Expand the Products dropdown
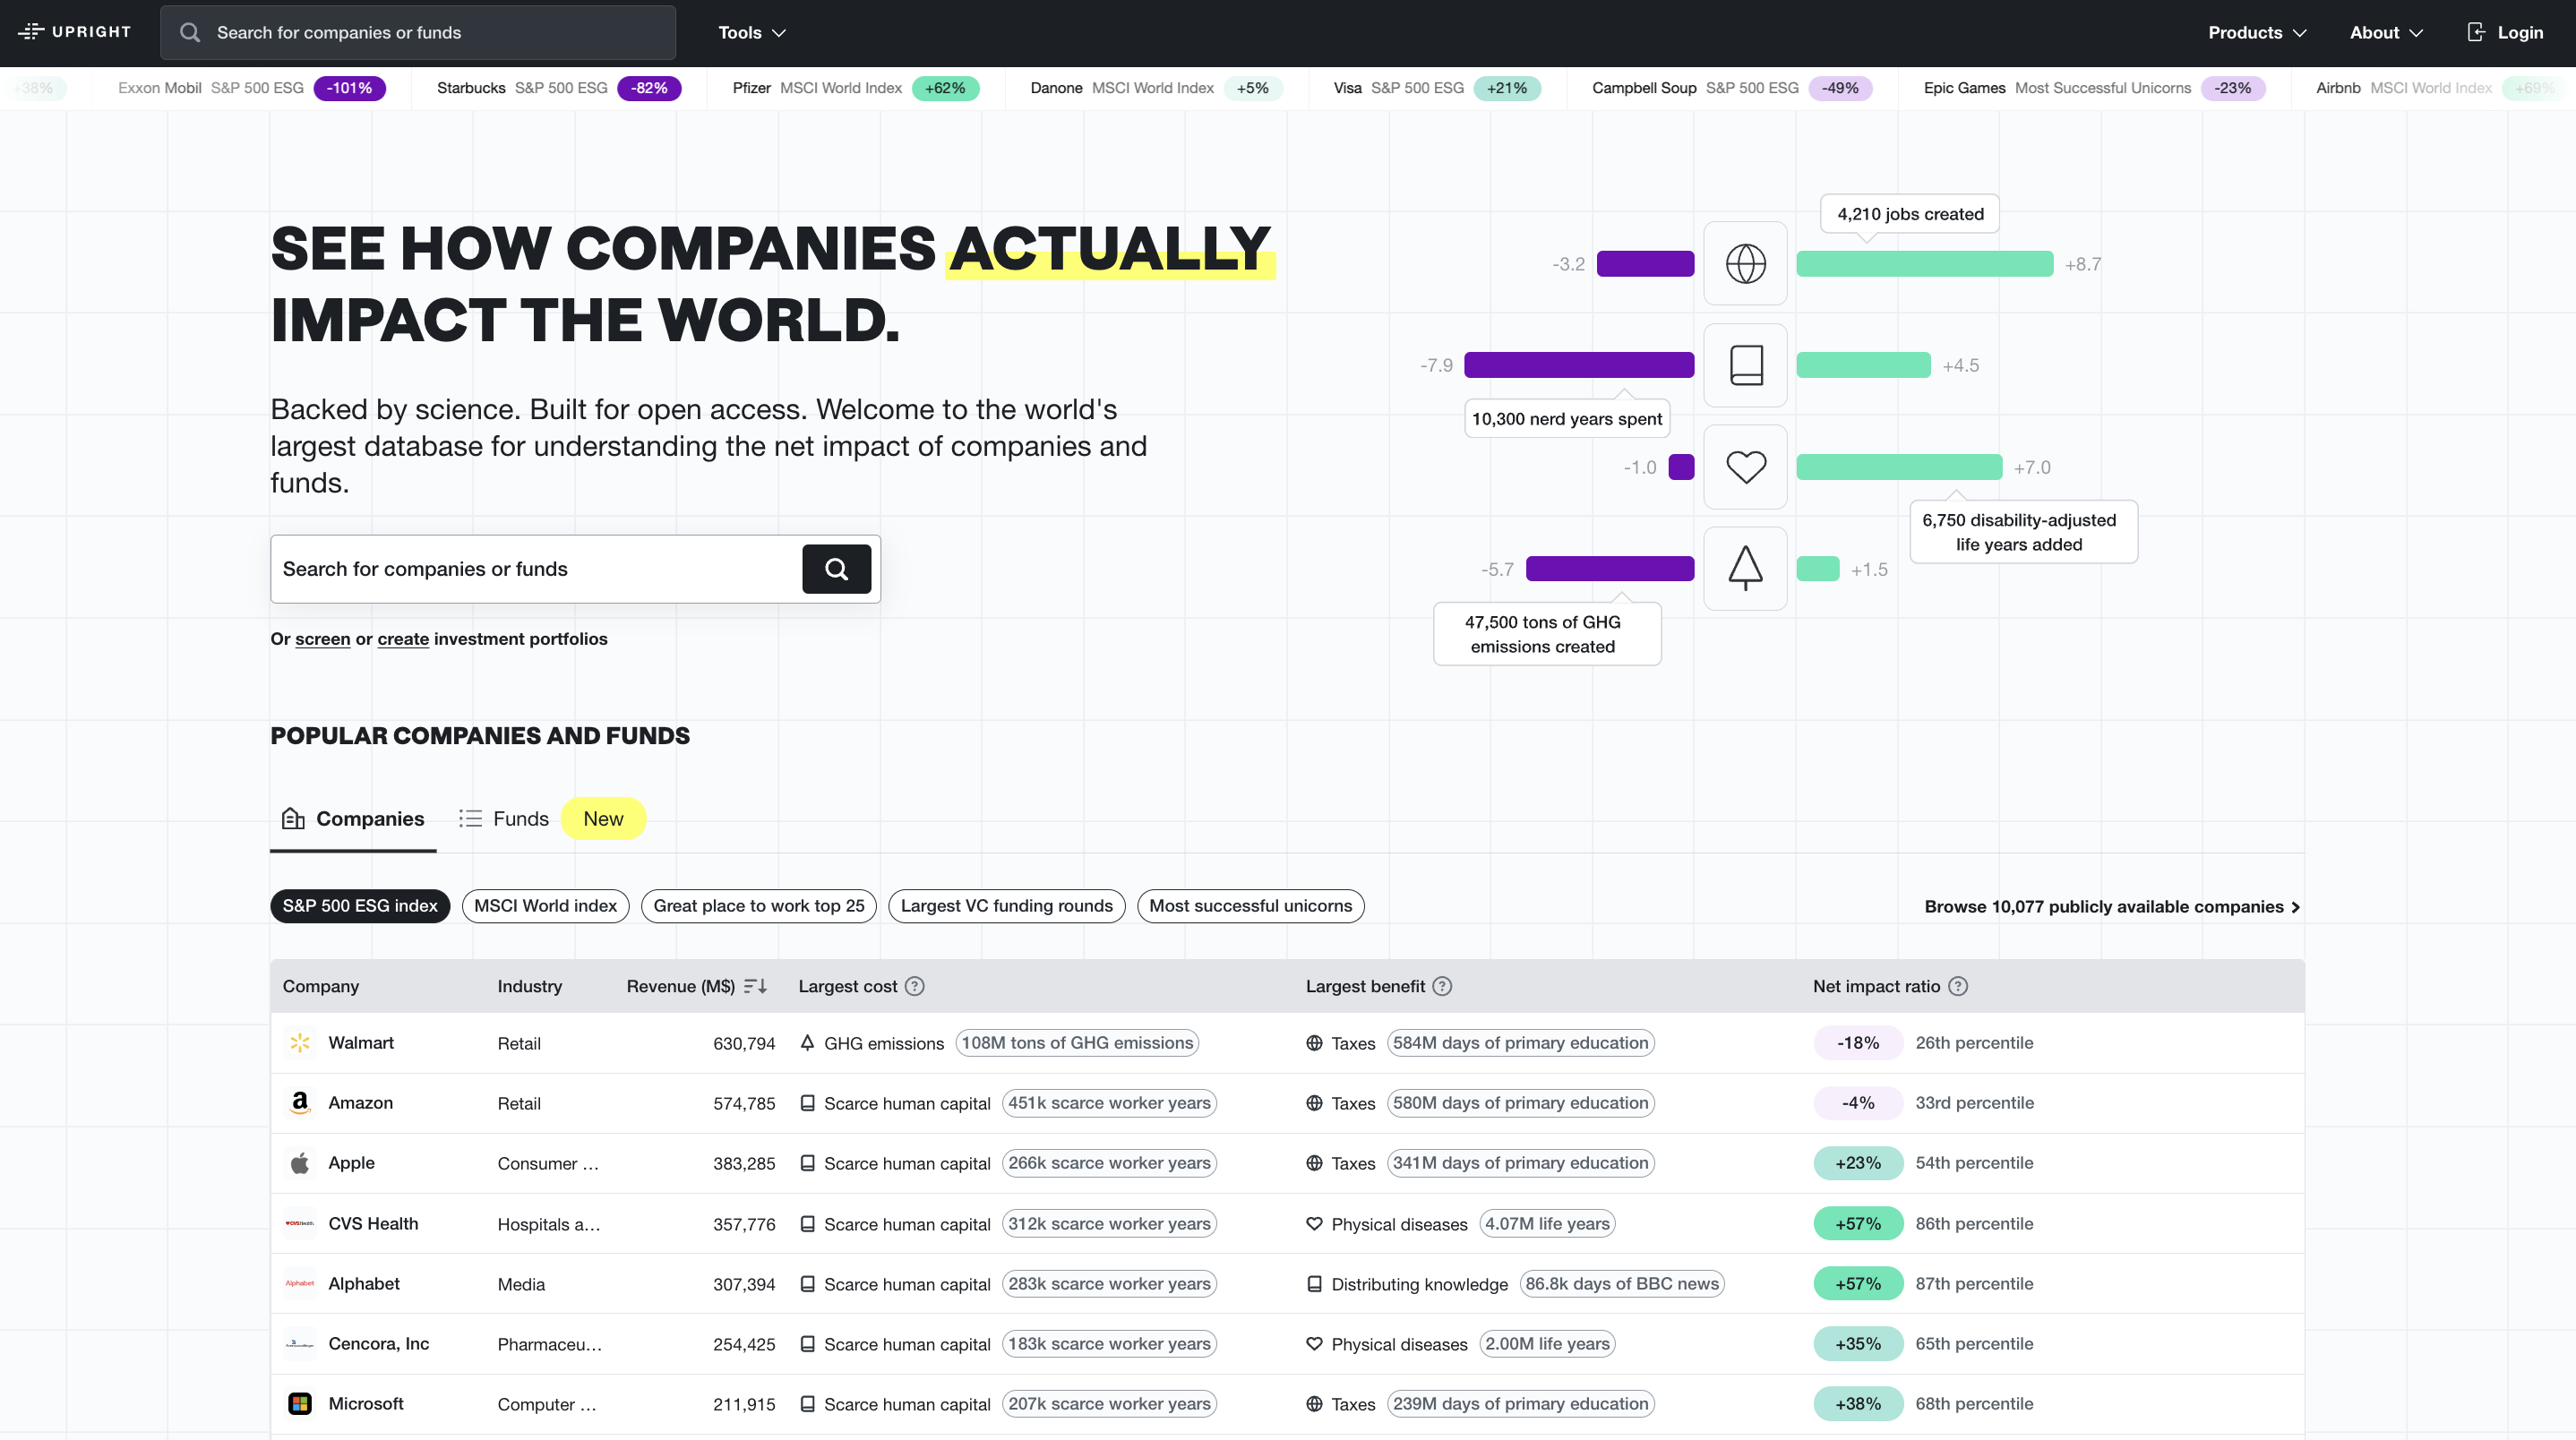Viewport: 2576px width, 1440px height. point(2255,32)
